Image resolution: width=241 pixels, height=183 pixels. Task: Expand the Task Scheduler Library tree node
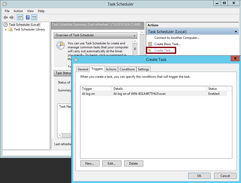coord(6,30)
